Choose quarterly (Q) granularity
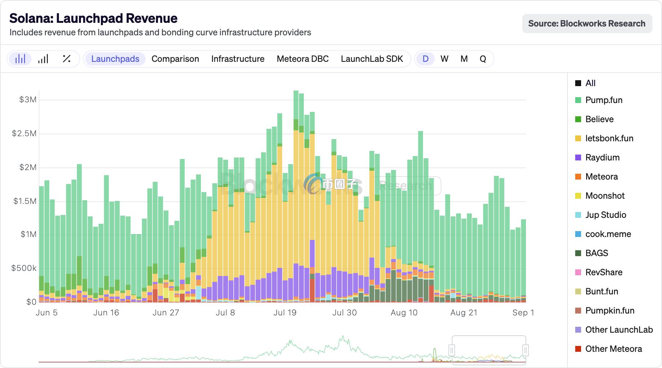This screenshot has height=368, width=662. 483,59
